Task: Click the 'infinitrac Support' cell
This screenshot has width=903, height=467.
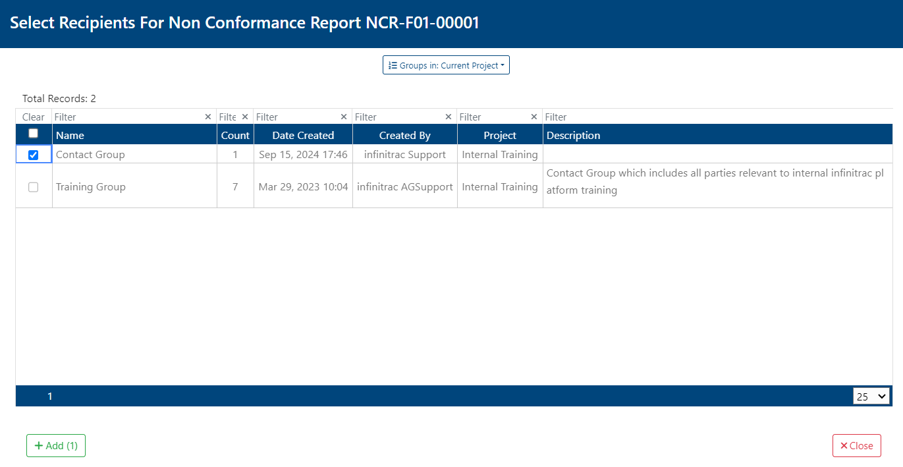Action: click(x=405, y=154)
